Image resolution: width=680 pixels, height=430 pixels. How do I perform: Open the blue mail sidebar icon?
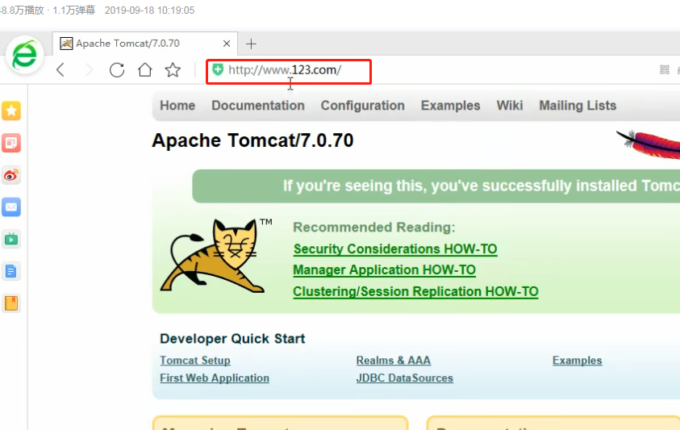[x=11, y=207]
